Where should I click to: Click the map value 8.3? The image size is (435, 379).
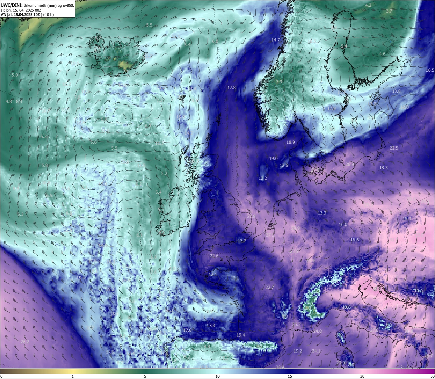pos(19,101)
